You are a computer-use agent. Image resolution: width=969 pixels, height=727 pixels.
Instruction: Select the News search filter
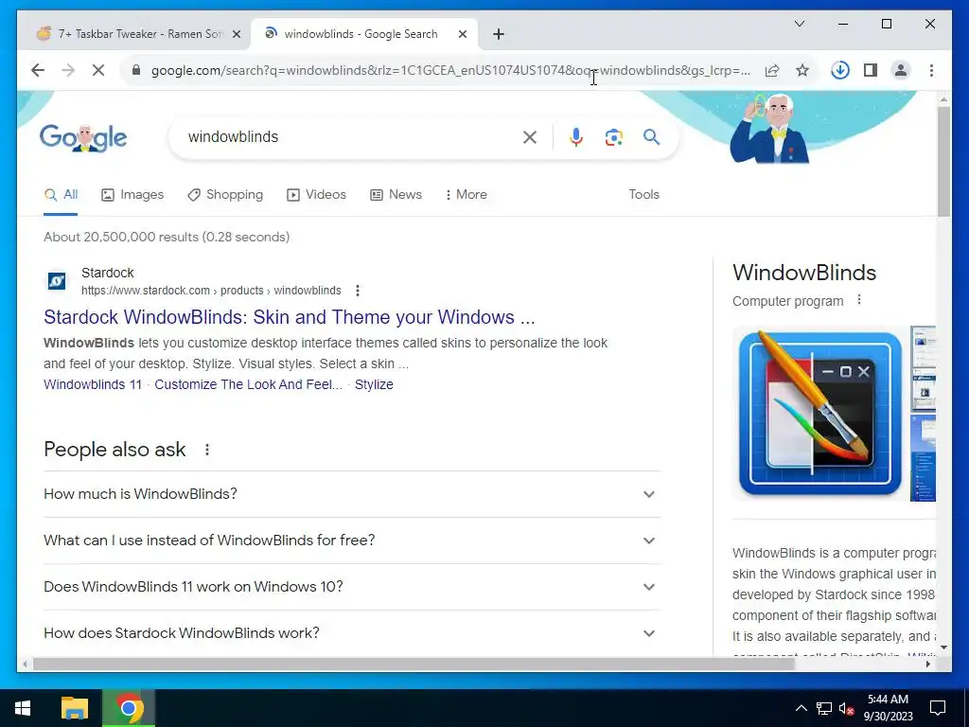pos(396,195)
